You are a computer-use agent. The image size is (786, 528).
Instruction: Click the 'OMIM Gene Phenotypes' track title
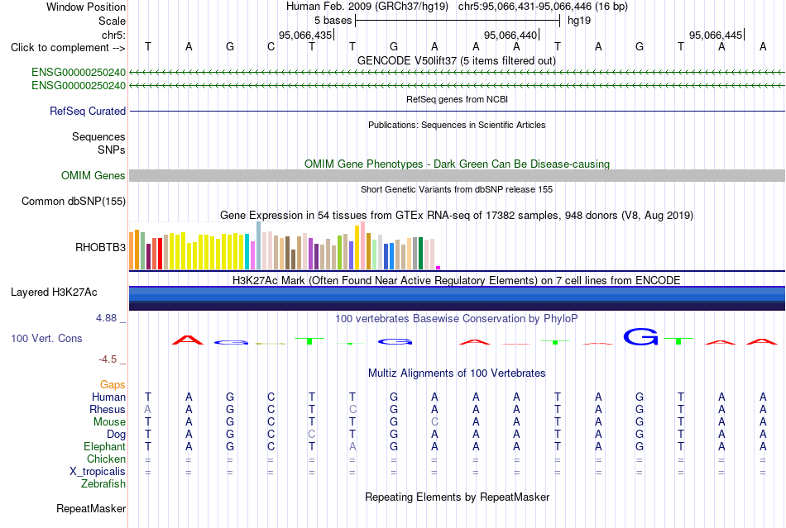coord(457,164)
